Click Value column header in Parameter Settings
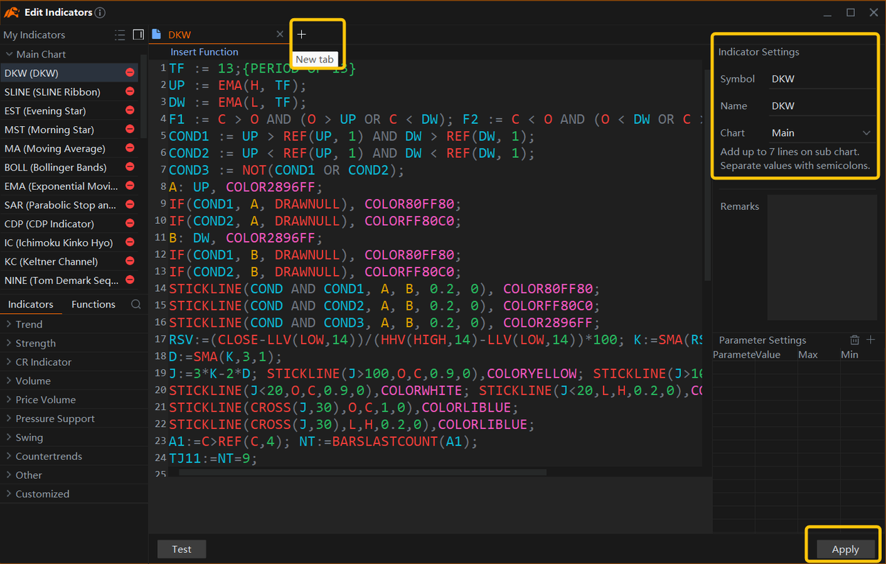Viewport: 886px width, 564px height. [768, 355]
